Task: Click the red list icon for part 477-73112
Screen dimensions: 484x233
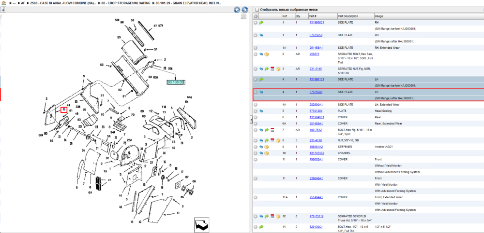Action: click(272, 217)
